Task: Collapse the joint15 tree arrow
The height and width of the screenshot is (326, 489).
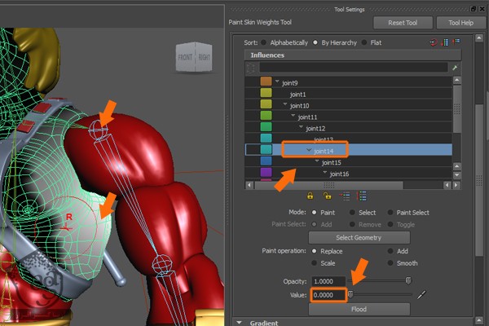Action: (317, 161)
